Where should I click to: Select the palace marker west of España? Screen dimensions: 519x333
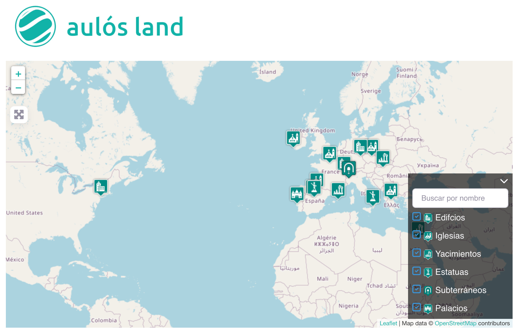(297, 194)
